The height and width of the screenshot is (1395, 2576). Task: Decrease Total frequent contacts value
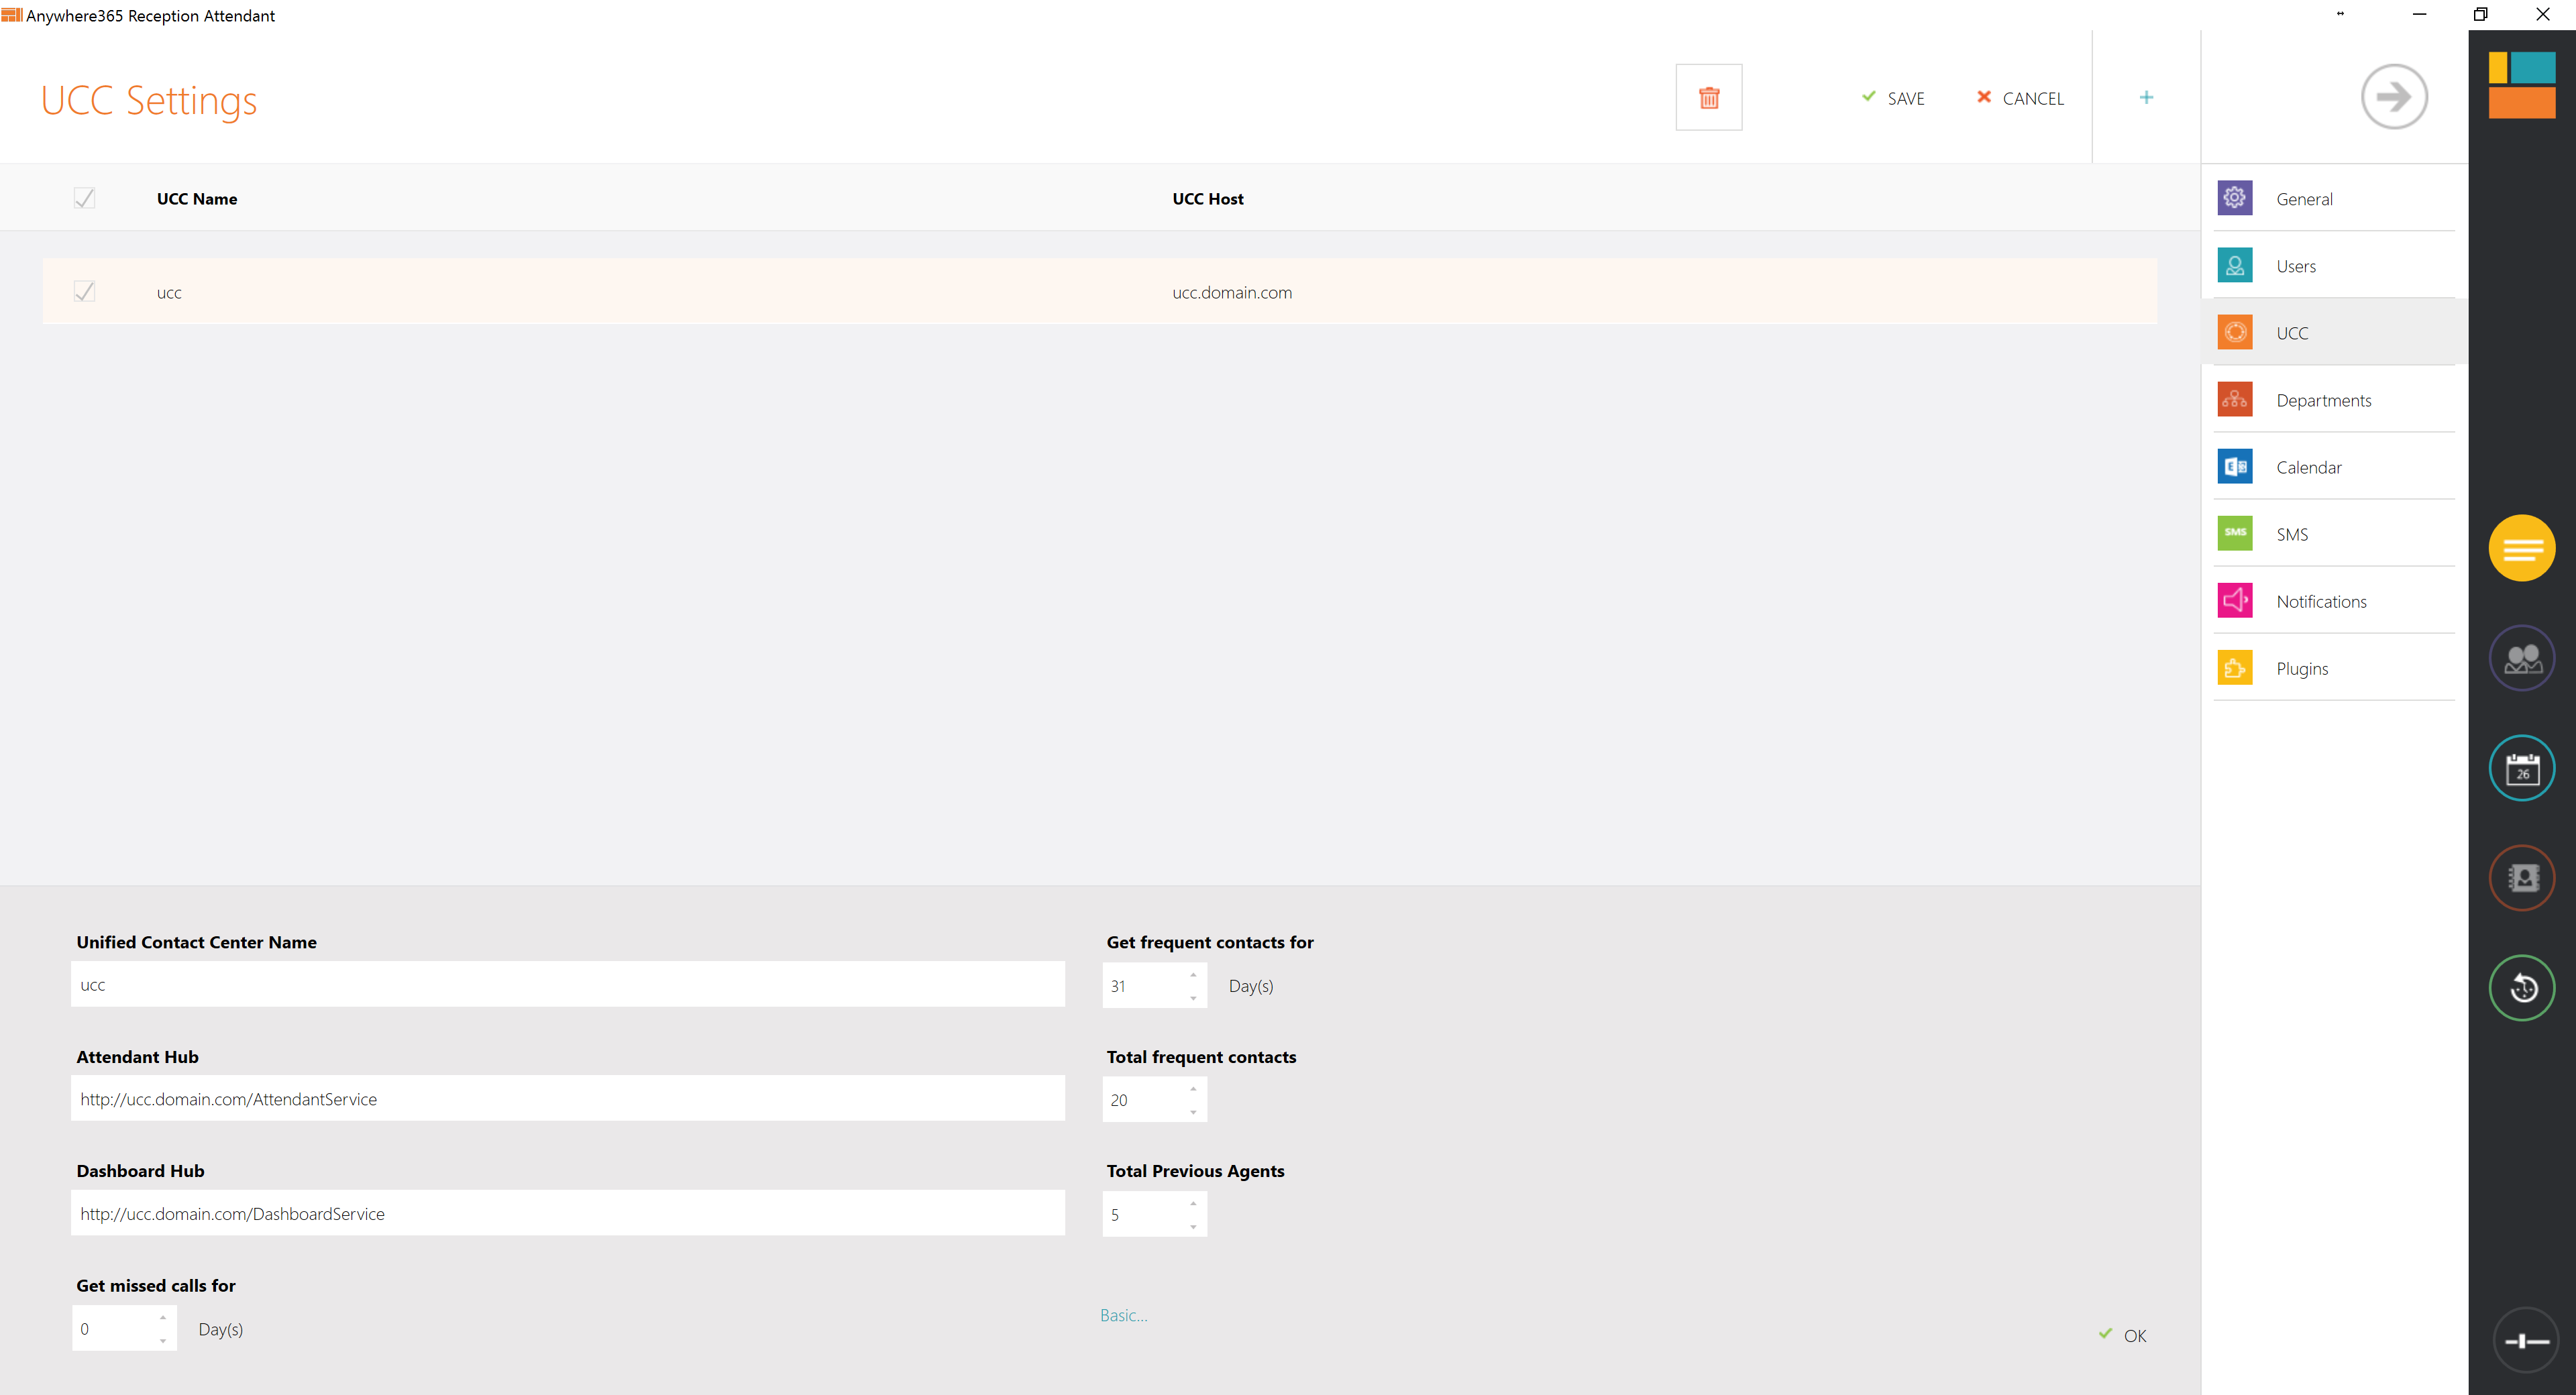tap(1193, 1112)
